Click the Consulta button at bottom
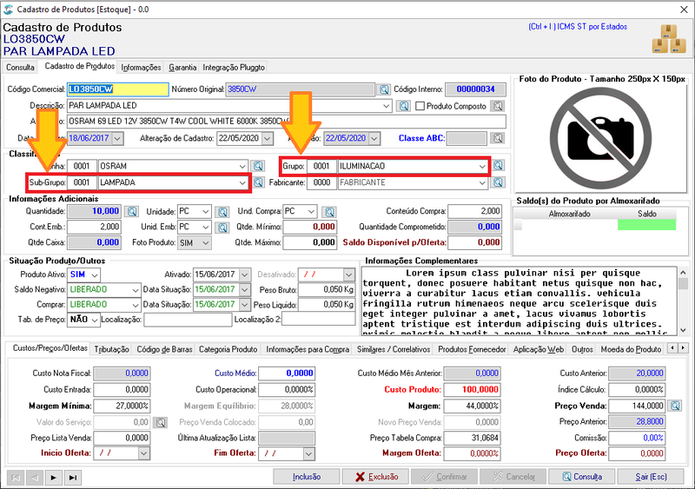 [582, 477]
